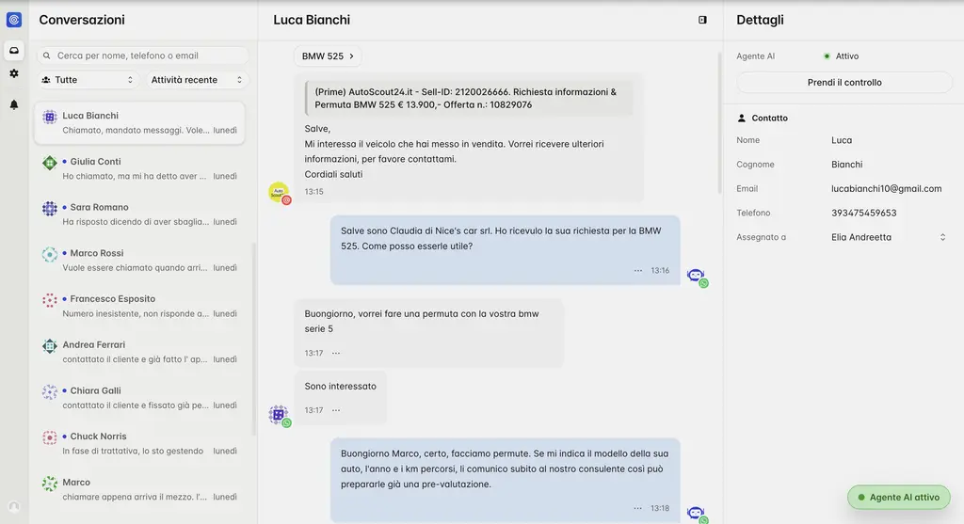Open Sara Romano conversation
This screenshot has height=524, width=964.
pyautogui.click(x=139, y=214)
